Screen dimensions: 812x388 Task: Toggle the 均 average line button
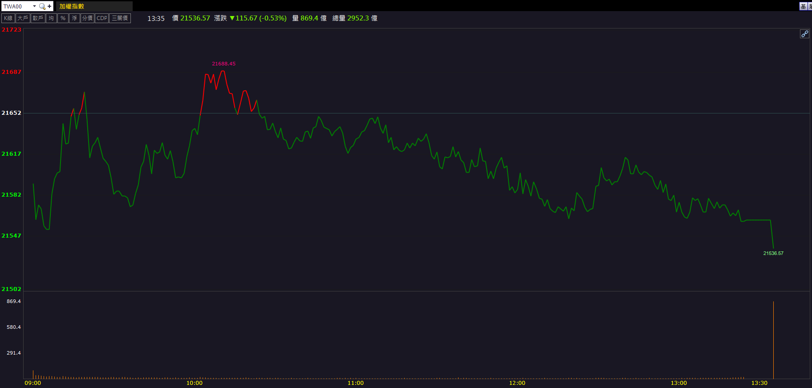(x=51, y=18)
